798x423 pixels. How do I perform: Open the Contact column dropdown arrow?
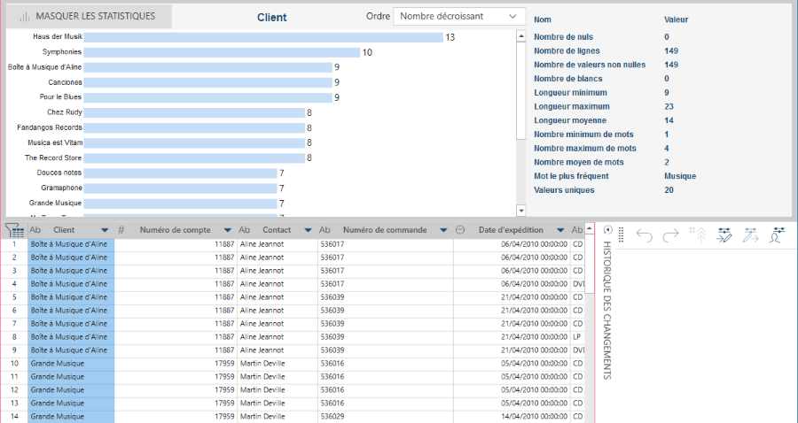click(x=308, y=230)
